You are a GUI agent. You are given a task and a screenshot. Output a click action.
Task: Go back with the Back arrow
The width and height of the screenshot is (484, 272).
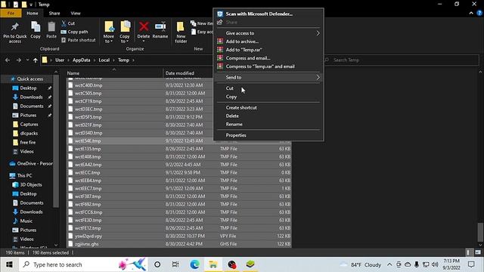8,60
